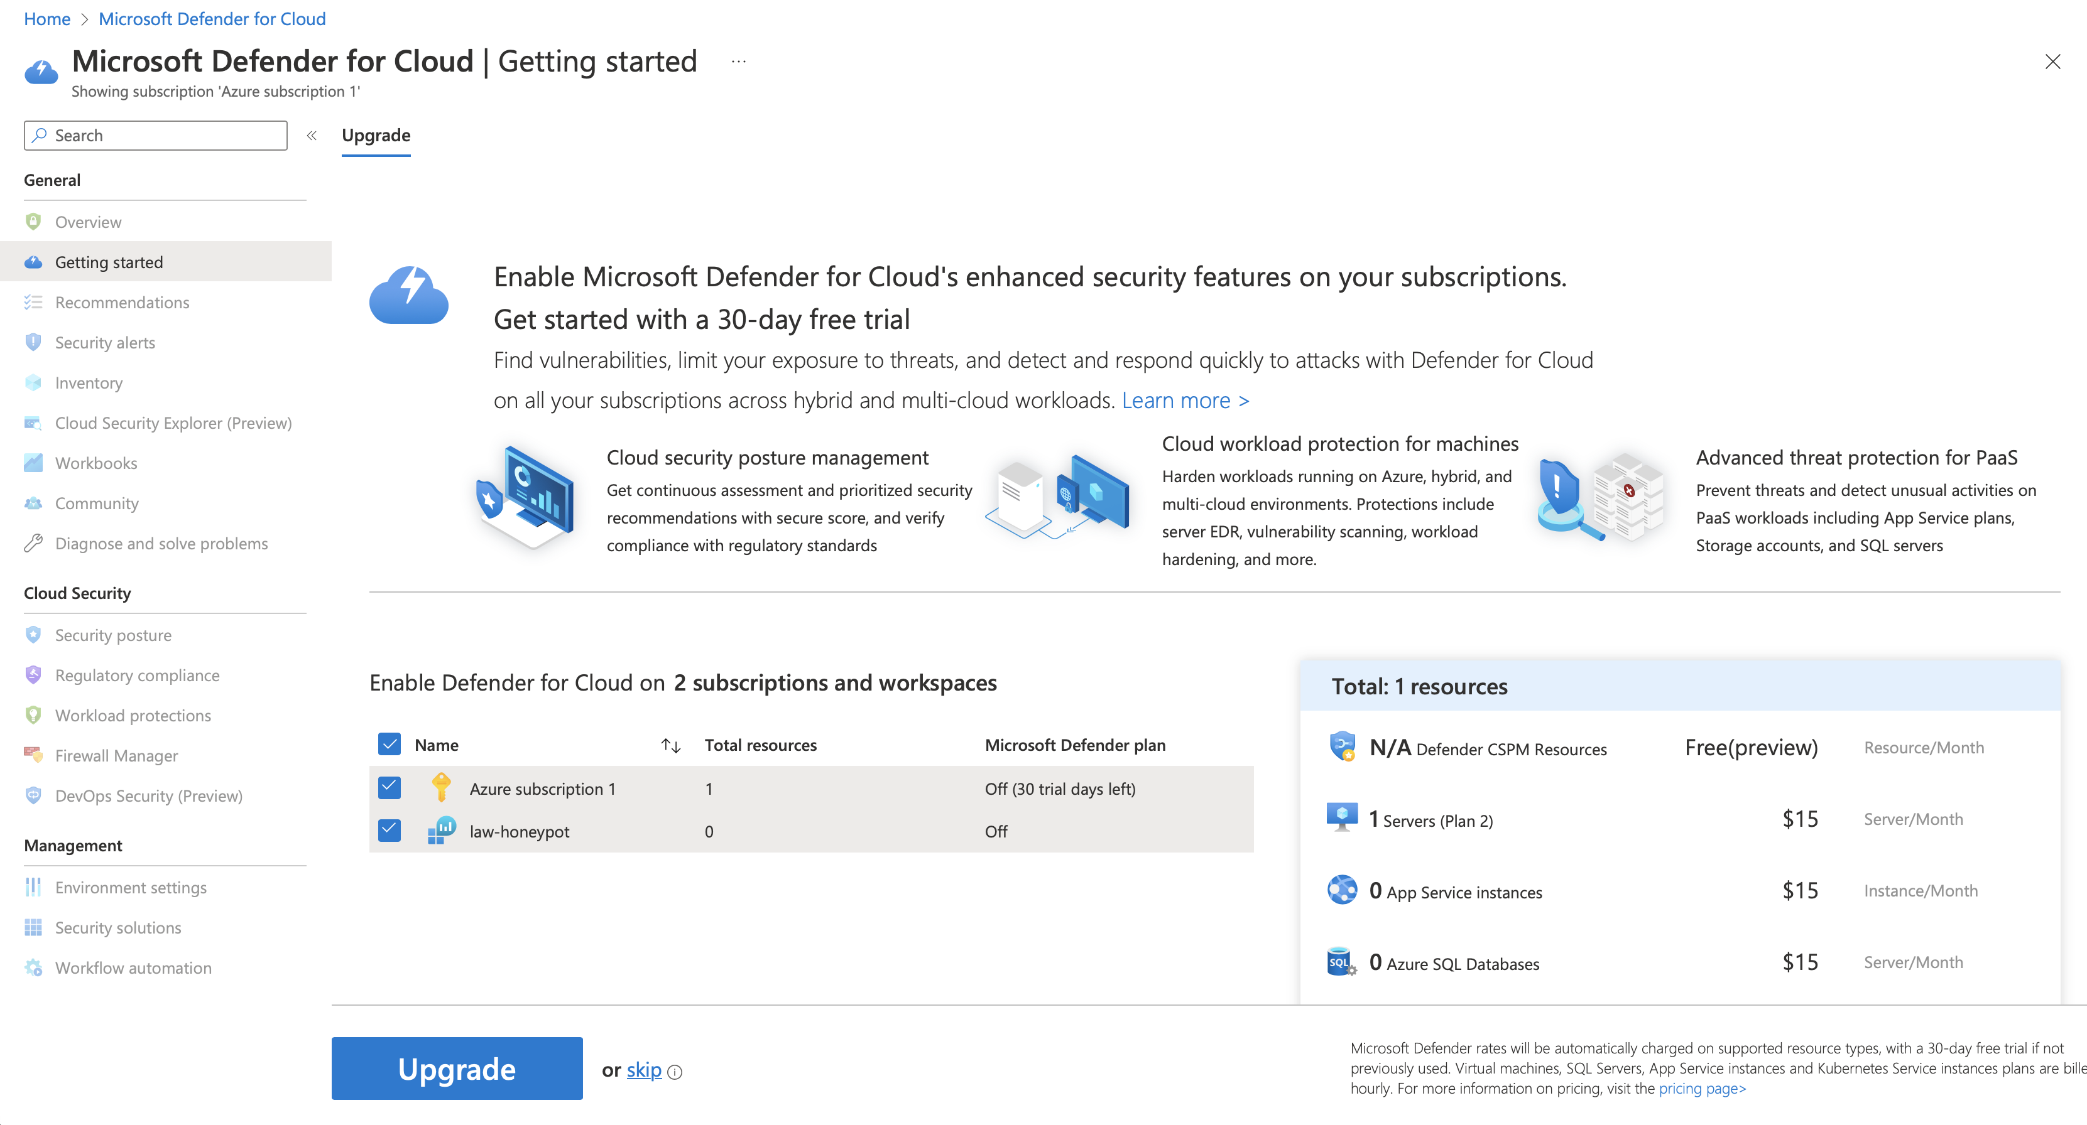
Task: Click the Environment settings icon
Action: pyautogui.click(x=33, y=888)
